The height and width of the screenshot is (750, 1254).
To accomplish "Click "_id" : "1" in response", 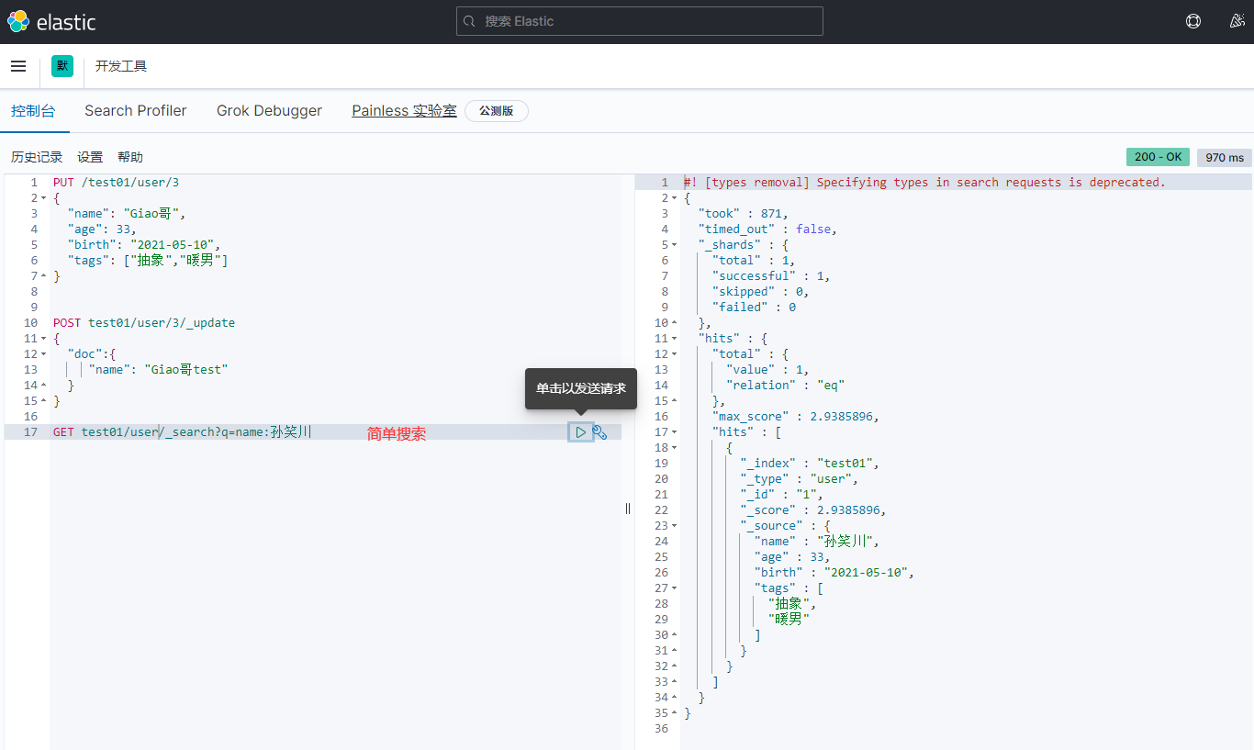I will coord(781,495).
